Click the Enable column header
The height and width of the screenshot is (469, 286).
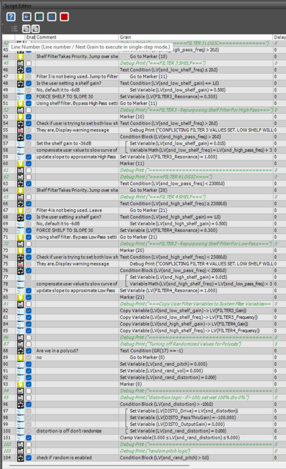tap(30, 37)
